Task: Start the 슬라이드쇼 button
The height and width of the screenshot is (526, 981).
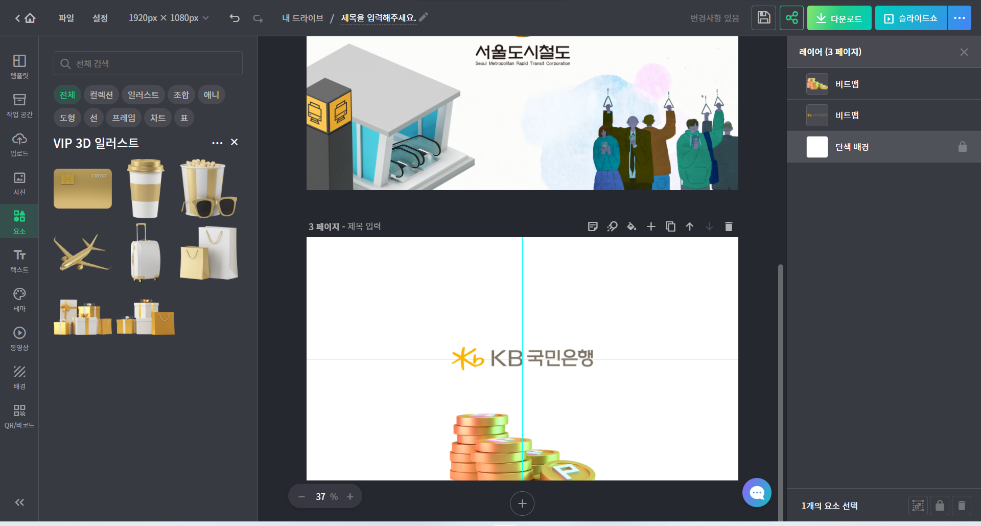Action: click(x=911, y=18)
